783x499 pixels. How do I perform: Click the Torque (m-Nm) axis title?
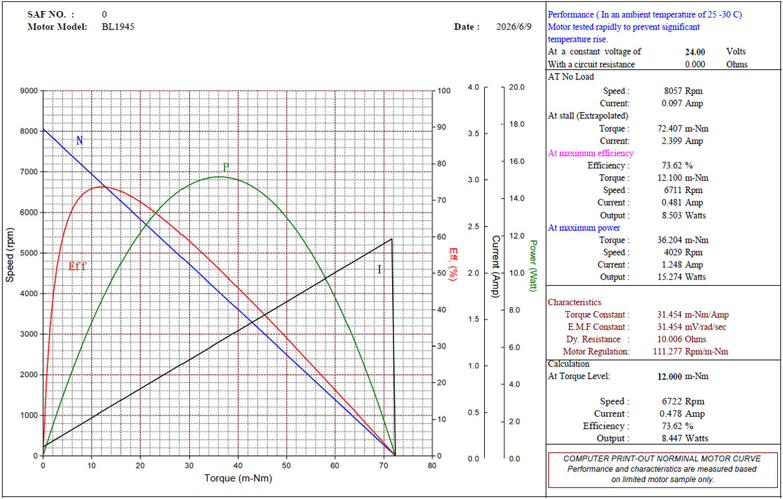[x=238, y=478]
